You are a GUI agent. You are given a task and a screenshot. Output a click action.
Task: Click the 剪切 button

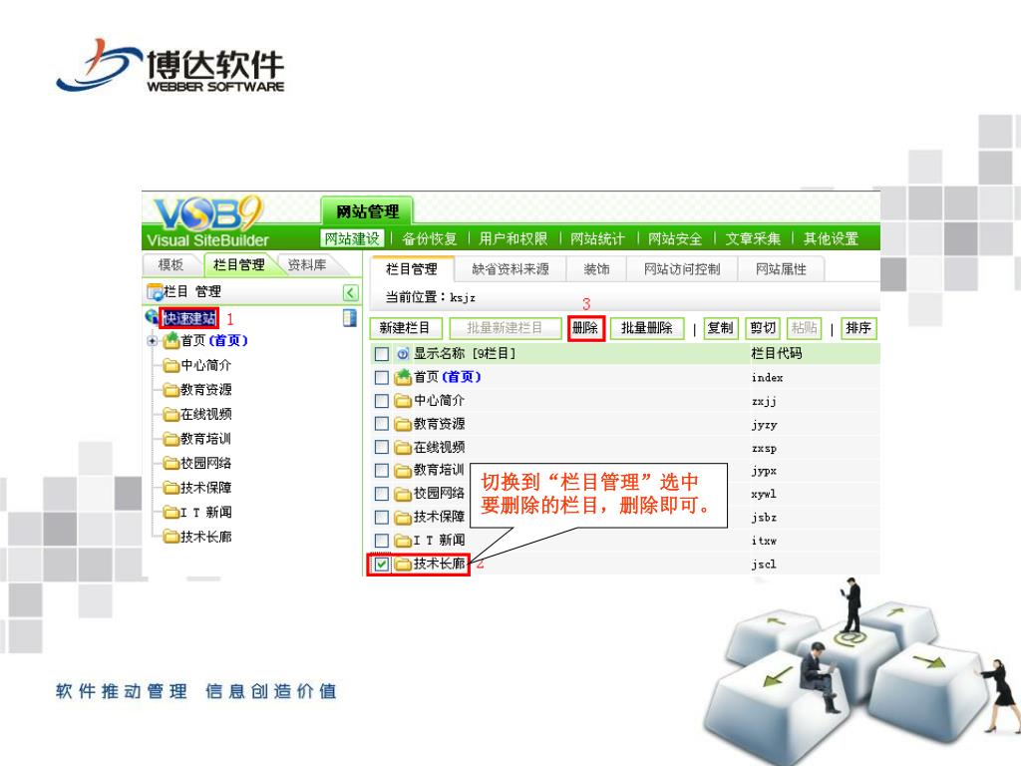(763, 327)
